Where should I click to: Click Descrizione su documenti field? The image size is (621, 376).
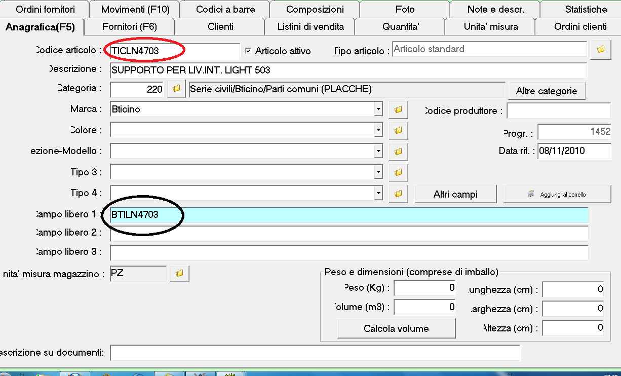pyautogui.click(x=315, y=352)
